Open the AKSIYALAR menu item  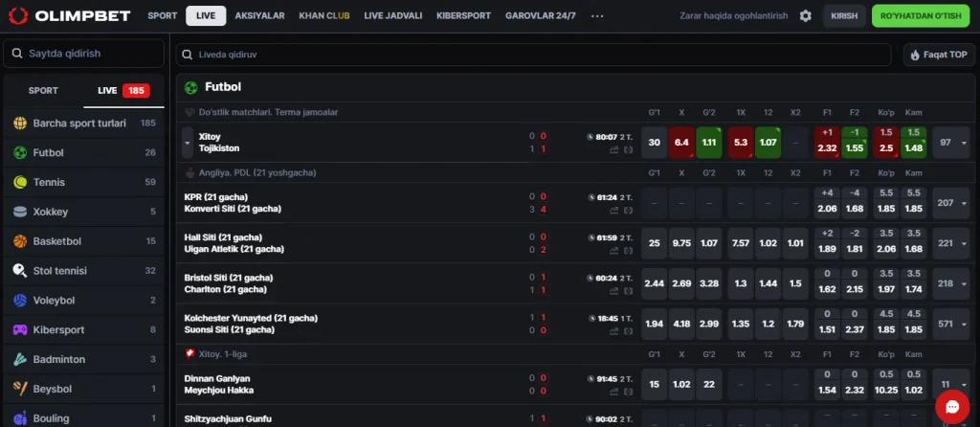260,15
